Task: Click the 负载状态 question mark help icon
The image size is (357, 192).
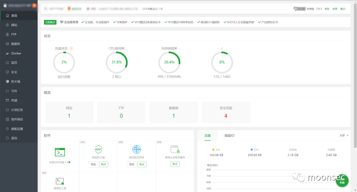Action: pos(71,49)
